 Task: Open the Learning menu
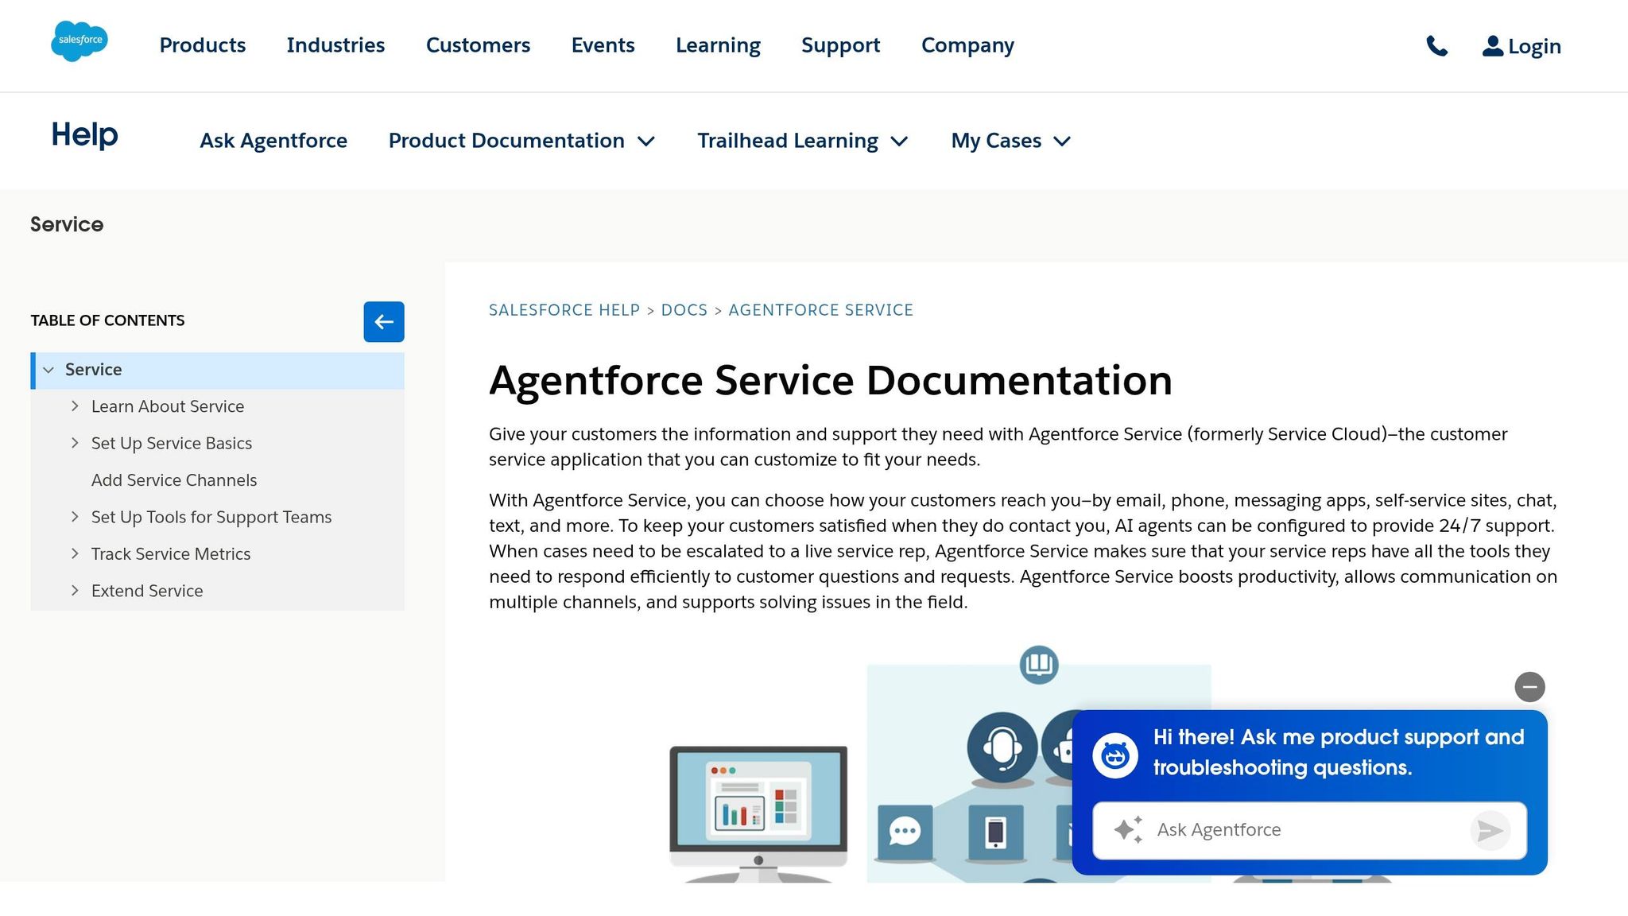(x=718, y=45)
